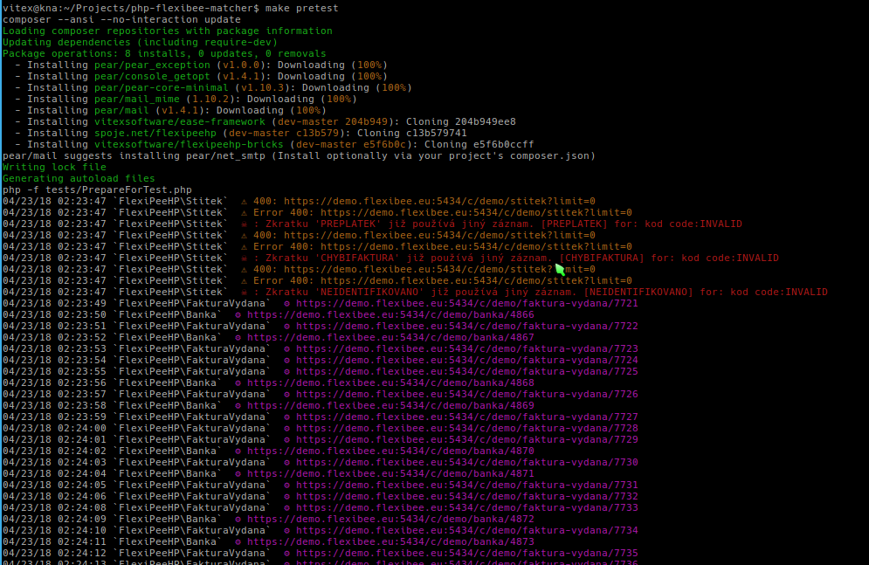The image size is (869, 565).
Task: Open the faktura-vydana/7721 URL
Action: coord(467,304)
